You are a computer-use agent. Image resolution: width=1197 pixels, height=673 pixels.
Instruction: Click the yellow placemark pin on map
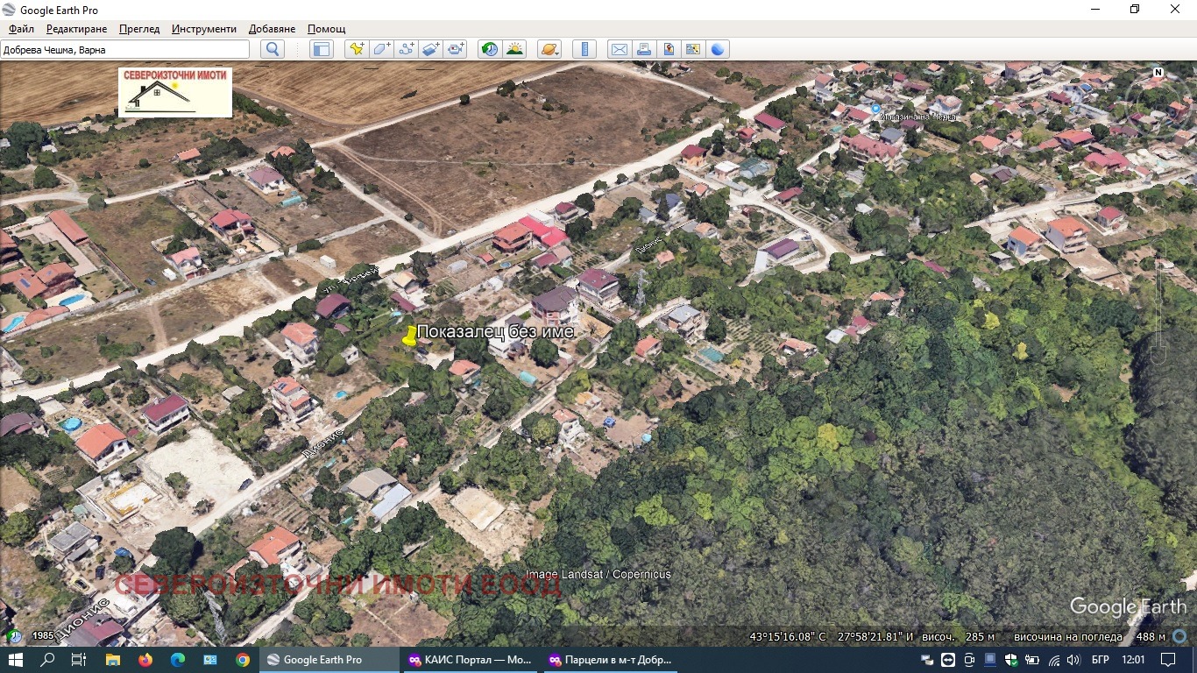(409, 336)
